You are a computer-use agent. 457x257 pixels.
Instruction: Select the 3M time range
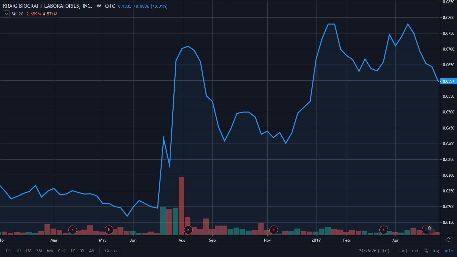(x=39, y=251)
